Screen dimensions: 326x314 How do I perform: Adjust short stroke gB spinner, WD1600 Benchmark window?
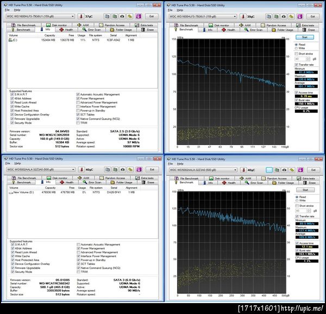tap(308, 59)
